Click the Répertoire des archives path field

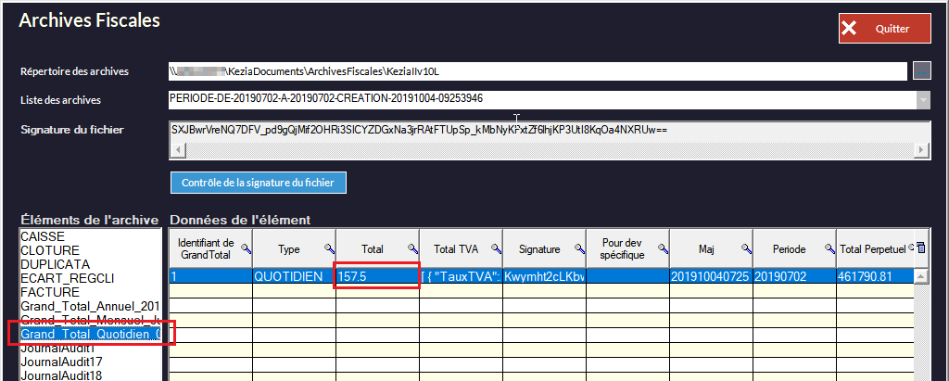[538, 71]
